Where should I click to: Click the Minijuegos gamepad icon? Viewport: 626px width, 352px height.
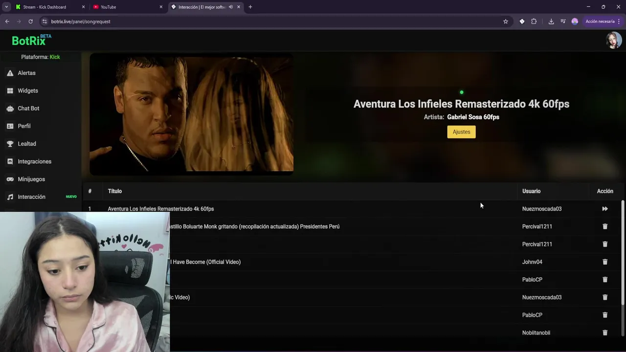[x=10, y=179]
